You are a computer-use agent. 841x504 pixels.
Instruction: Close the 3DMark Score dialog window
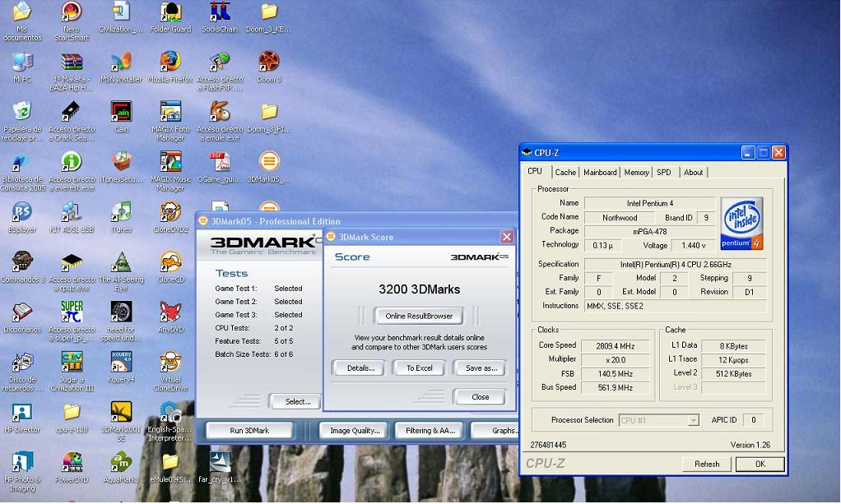click(x=507, y=237)
